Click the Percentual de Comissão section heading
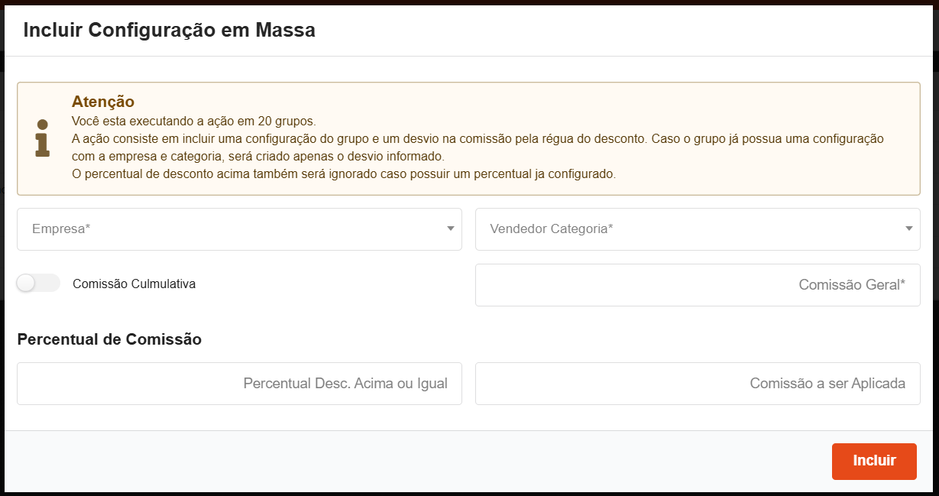The width and height of the screenshot is (939, 496). click(109, 340)
